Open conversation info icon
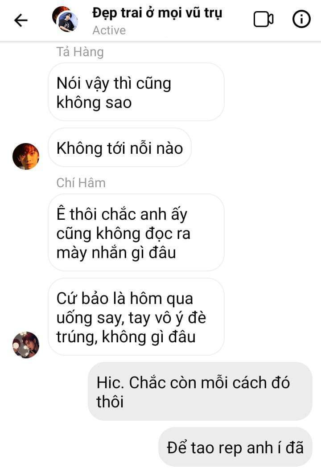 pos(301,19)
